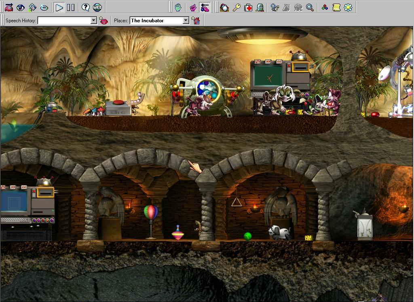Open the Owner's Kit key icon
The image size is (414, 302).
237,7
